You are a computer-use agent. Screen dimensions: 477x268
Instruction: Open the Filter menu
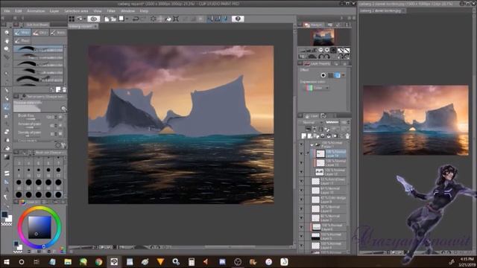click(111, 11)
